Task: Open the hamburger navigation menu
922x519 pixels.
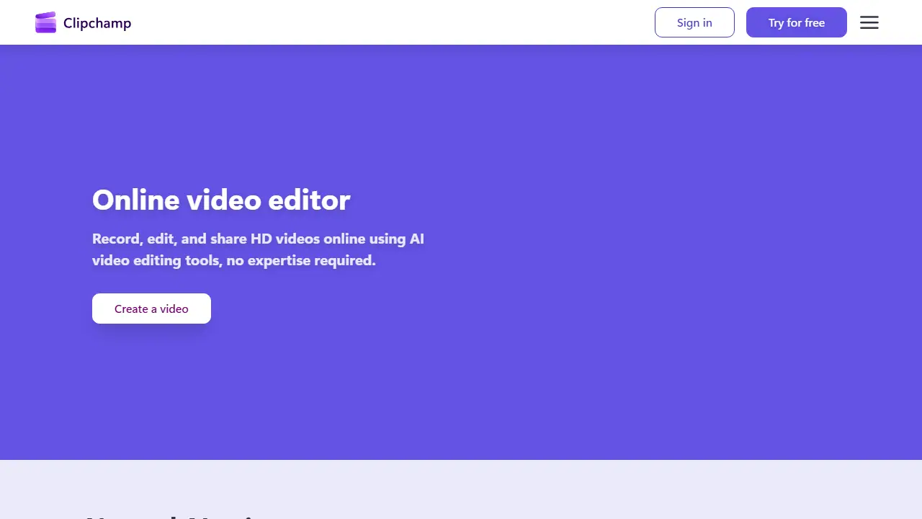Action: [869, 22]
